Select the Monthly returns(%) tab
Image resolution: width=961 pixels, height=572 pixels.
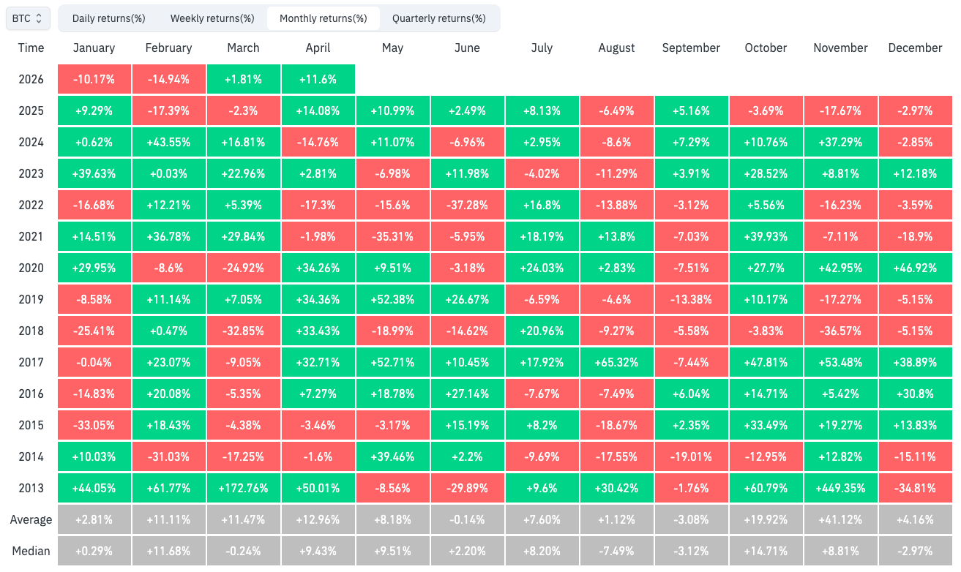tap(323, 18)
